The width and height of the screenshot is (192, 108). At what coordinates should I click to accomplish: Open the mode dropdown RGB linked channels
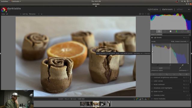tap(179, 41)
